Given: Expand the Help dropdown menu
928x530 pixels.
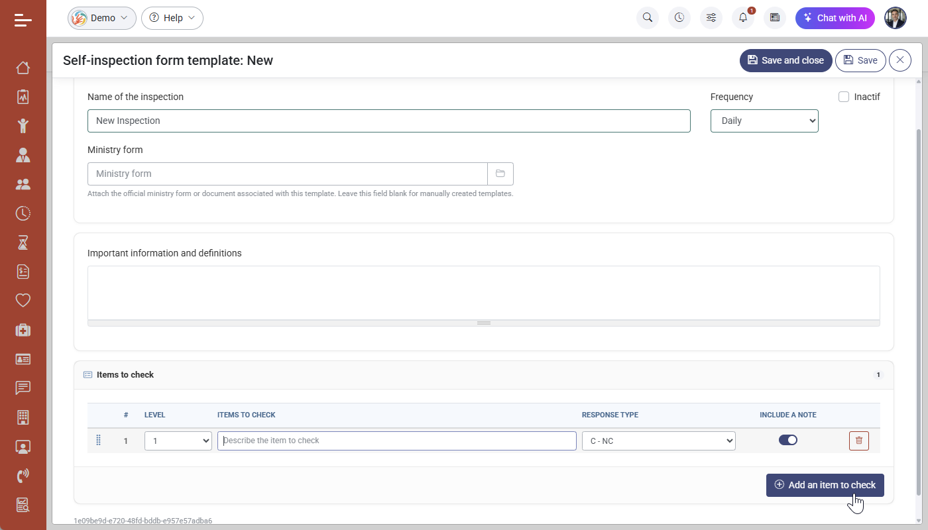Looking at the screenshot, I should 172,18.
